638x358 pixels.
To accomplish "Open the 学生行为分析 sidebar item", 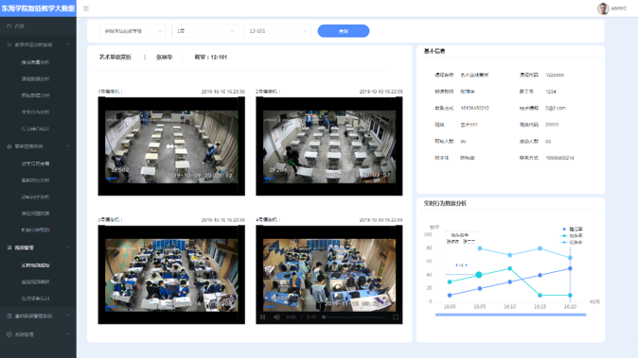I will [35, 112].
